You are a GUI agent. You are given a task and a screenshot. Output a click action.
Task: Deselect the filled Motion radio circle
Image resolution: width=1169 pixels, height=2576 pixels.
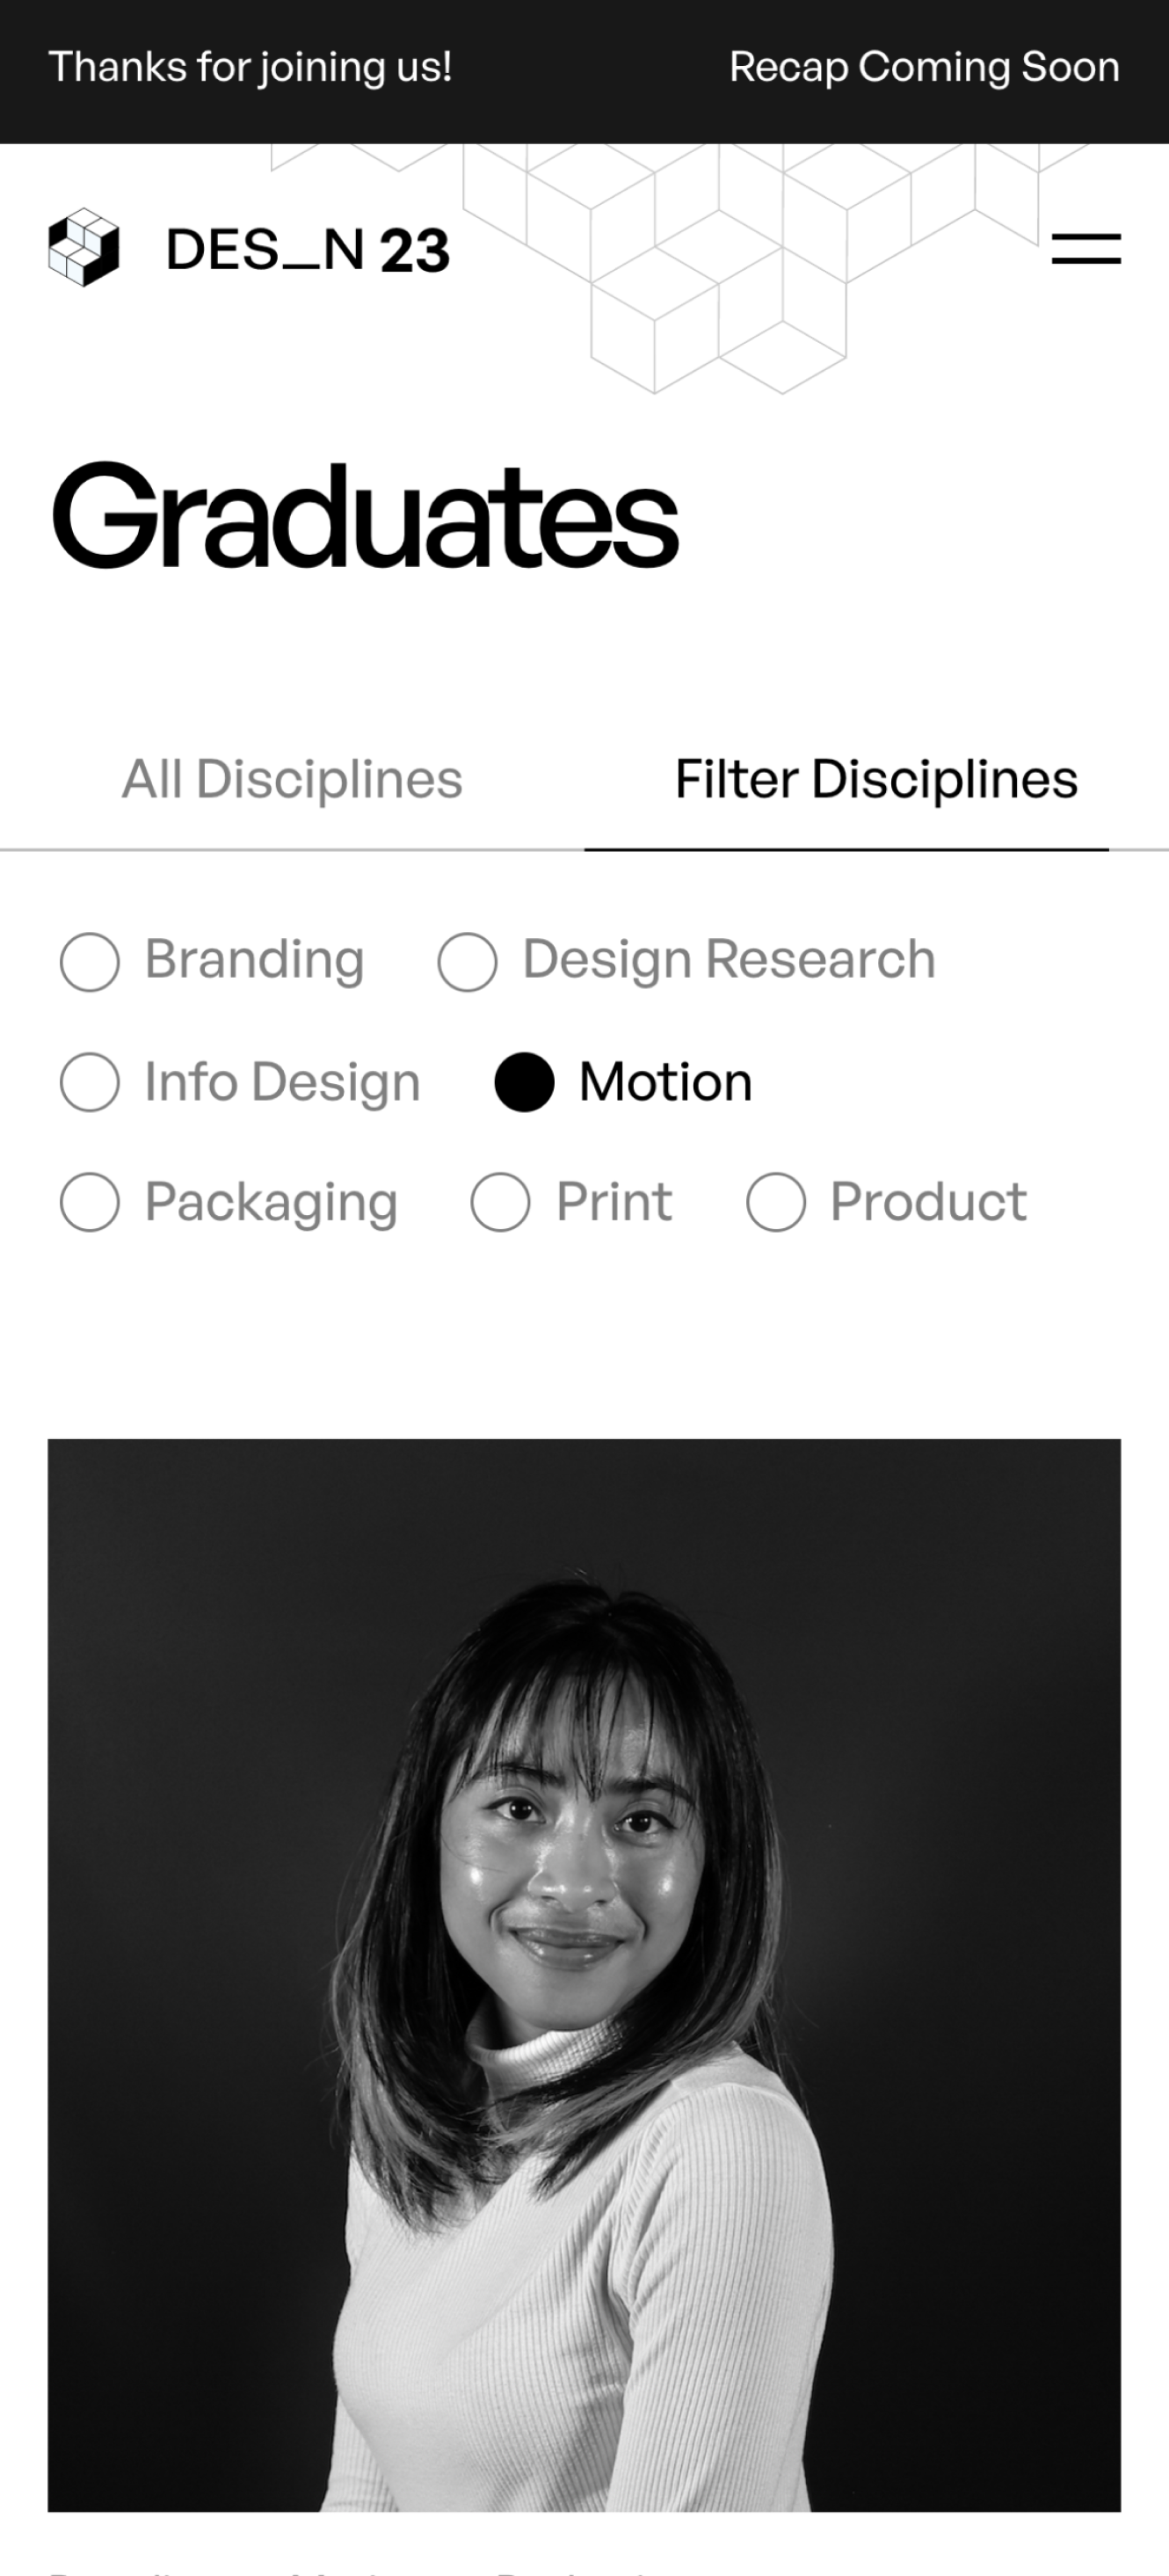click(x=524, y=1082)
